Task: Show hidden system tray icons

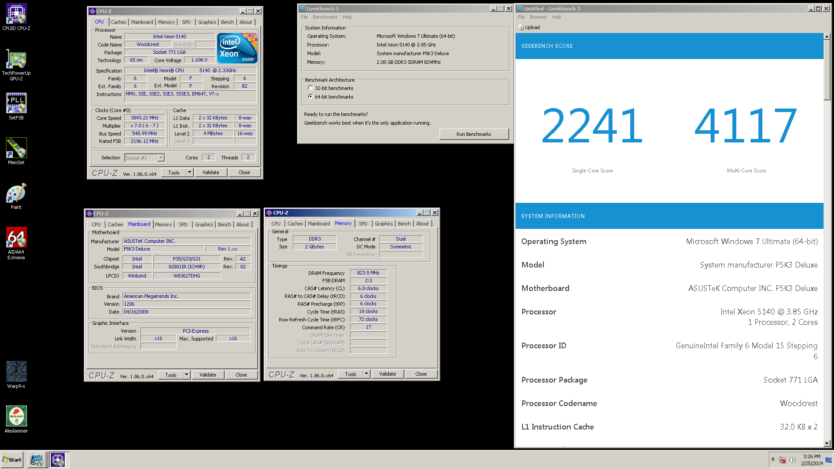Action: [773, 459]
